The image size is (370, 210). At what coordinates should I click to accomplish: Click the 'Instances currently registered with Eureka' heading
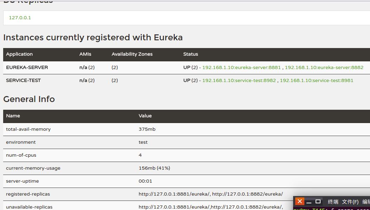(x=93, y=38)
